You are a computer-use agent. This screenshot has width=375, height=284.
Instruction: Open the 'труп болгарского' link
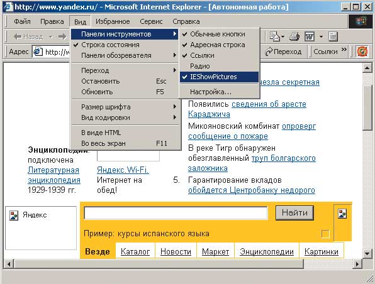pyautogui.click(x=284, y=158)
